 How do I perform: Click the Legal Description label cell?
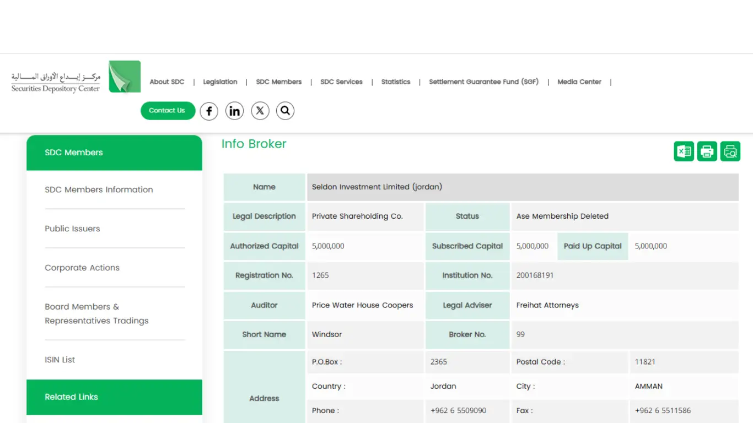click(265, 216)
